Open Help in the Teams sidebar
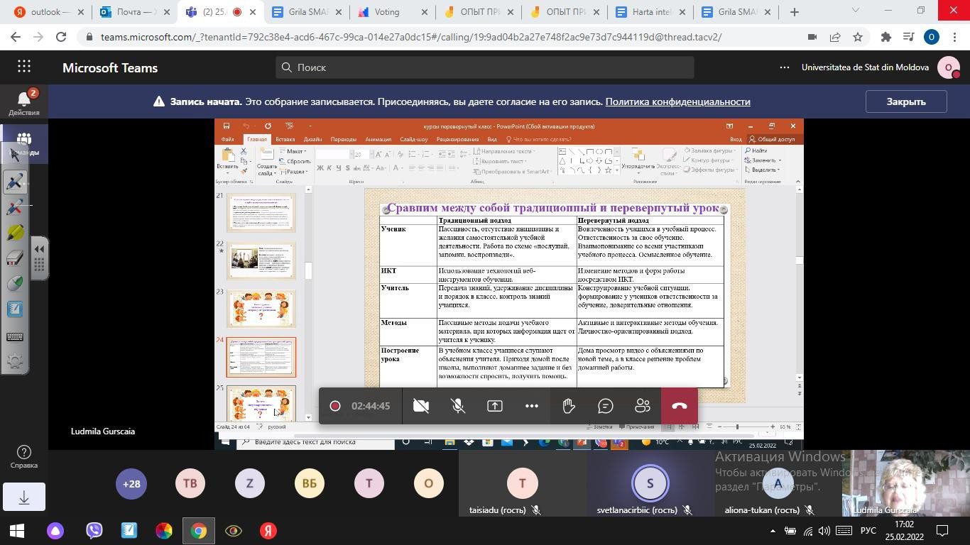 click(23, 457)
